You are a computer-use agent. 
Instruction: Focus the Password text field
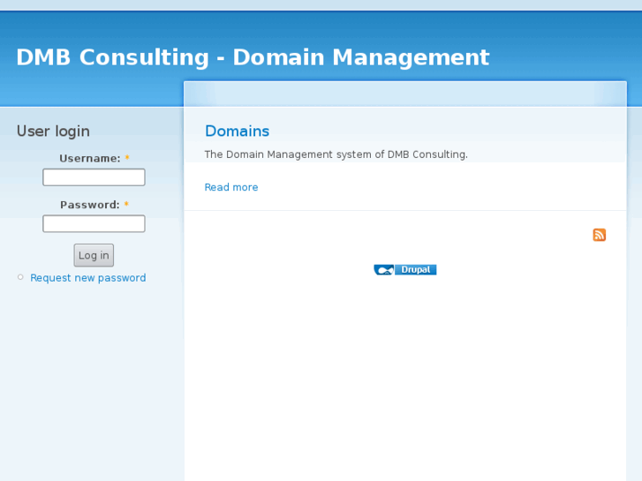click(x=94, y=223)
